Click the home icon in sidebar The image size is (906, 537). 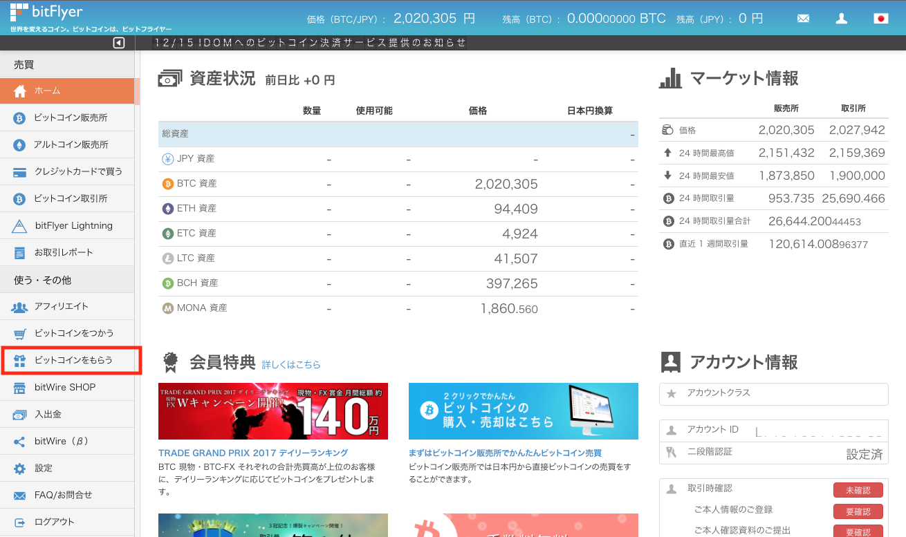(x=20, y=91)
